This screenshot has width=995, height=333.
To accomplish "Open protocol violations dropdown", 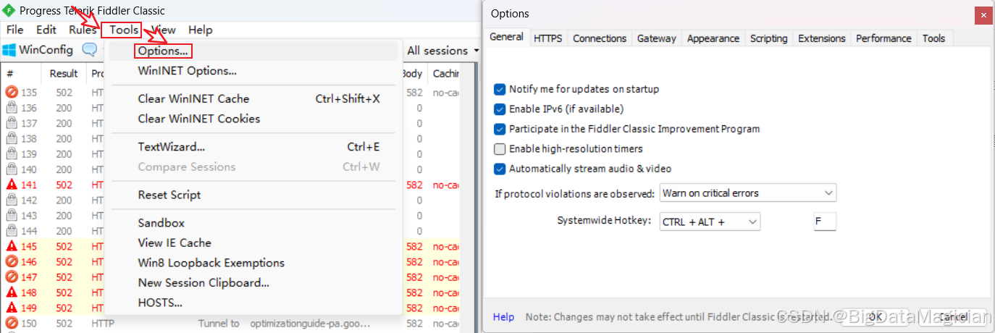I will click(748, 193).
